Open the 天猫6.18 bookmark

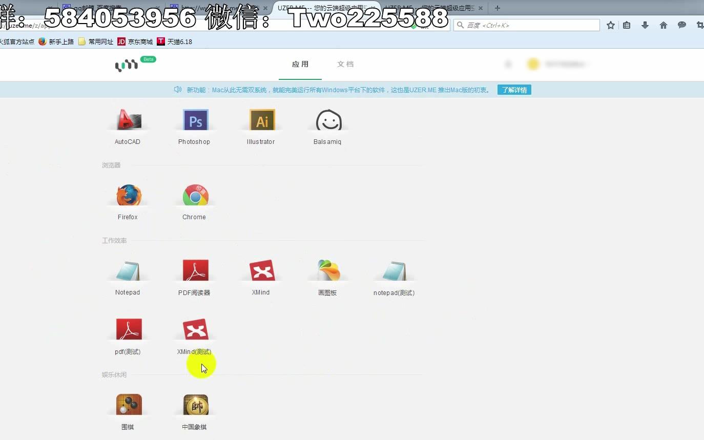tap(175, 41)
